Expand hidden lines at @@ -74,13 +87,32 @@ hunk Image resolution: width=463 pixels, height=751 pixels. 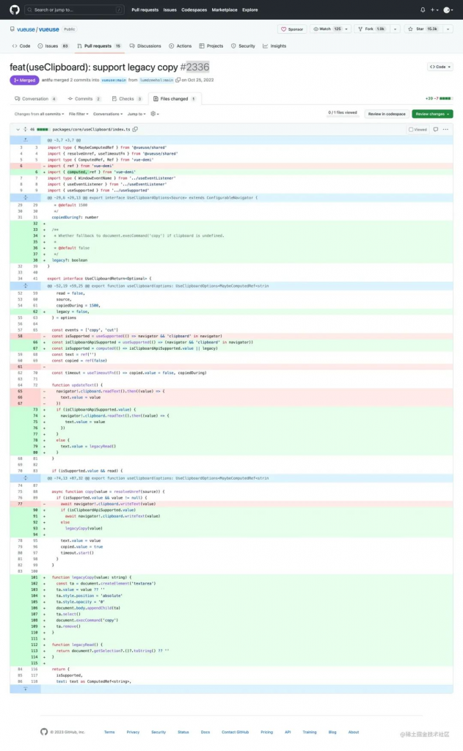click(x=26, y=478)
